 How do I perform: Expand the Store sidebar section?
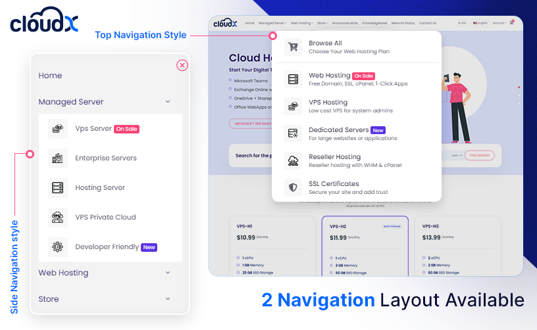click(x=168, y=299)
